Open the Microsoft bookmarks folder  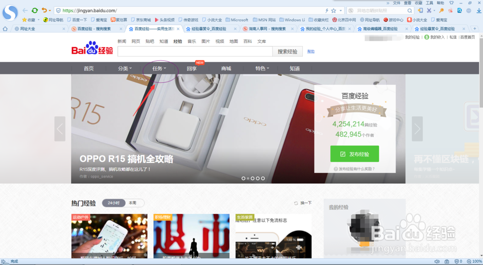[x=237, y=20]
